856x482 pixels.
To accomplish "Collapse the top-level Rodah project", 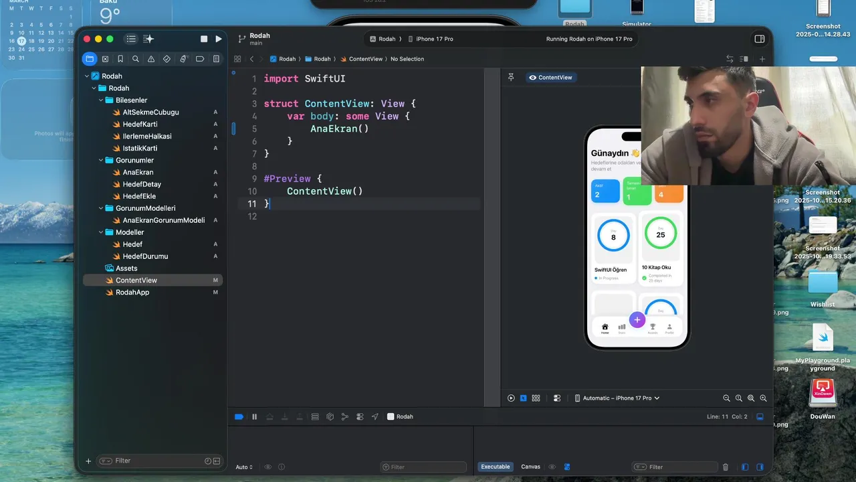I will tap(87, 76).
